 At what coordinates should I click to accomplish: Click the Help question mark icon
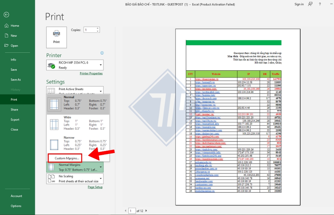pos(319,4)
